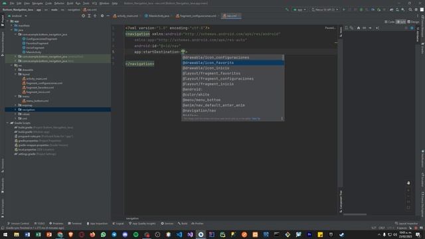Choose @menu/menu_bottom suggestion
This screenshot has width=425, height=239.
pyautogui.click(x=232, y=100)
